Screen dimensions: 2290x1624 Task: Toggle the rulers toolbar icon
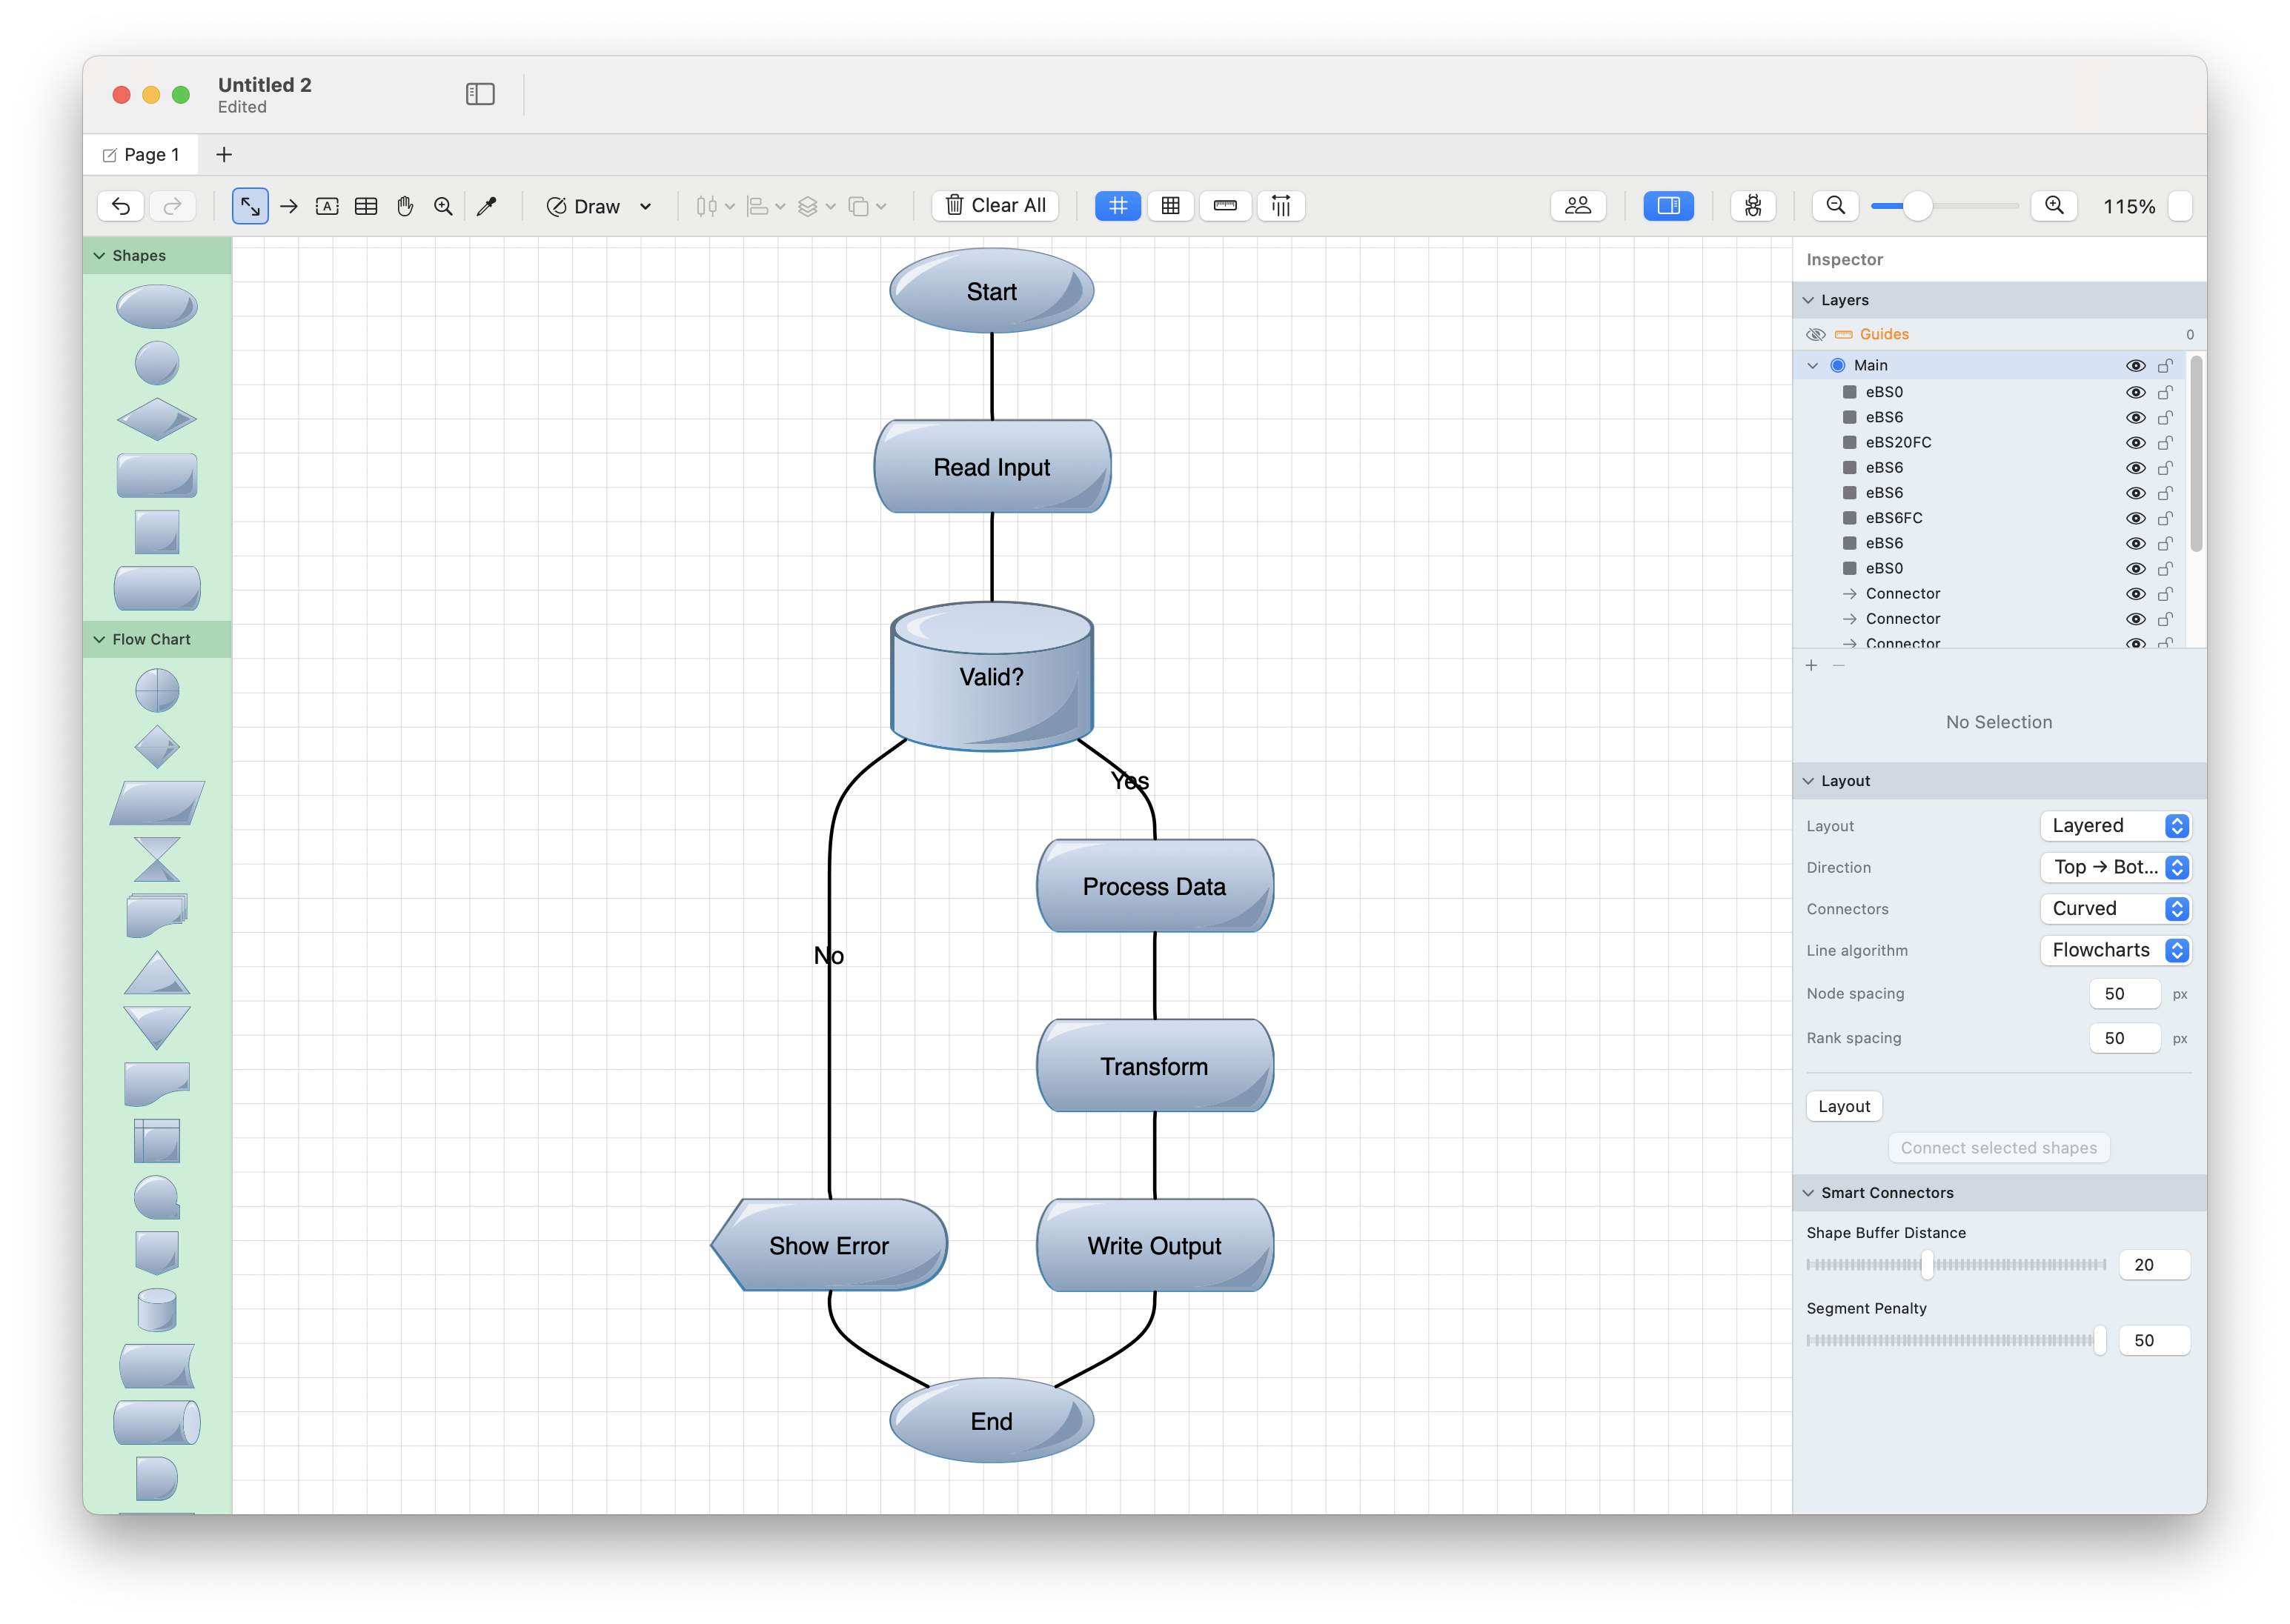(x=1225, y=206)
